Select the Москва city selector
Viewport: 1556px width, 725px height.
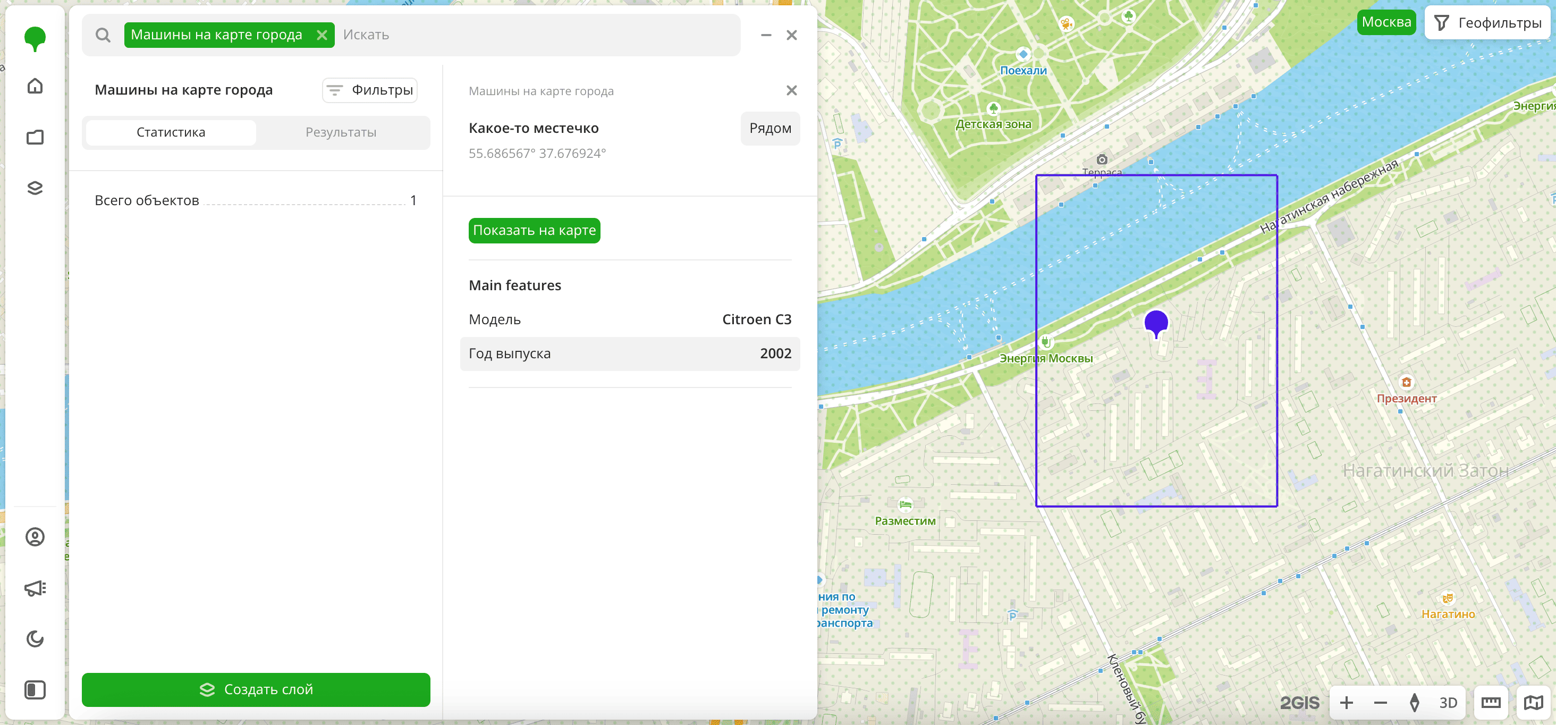(1386, 22)
